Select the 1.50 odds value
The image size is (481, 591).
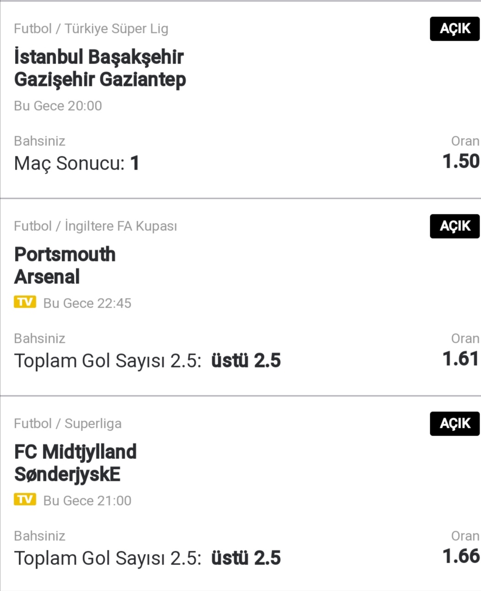pyautogui.click(x=461, y=161)
